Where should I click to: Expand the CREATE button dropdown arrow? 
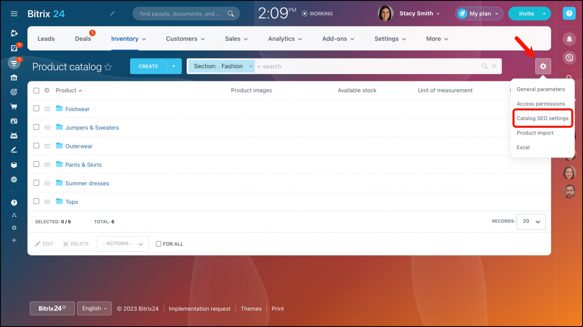174,66
